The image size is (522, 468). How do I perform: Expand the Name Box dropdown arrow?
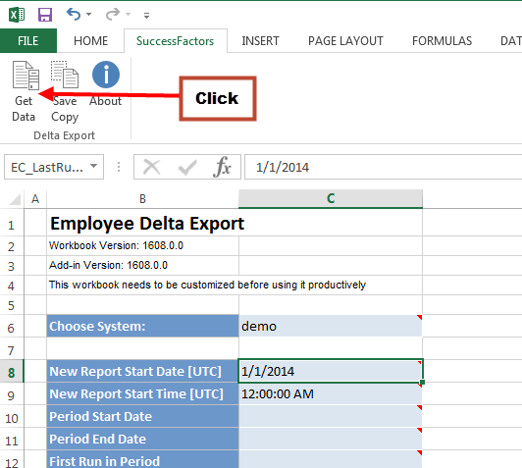[x=94, y=166]
